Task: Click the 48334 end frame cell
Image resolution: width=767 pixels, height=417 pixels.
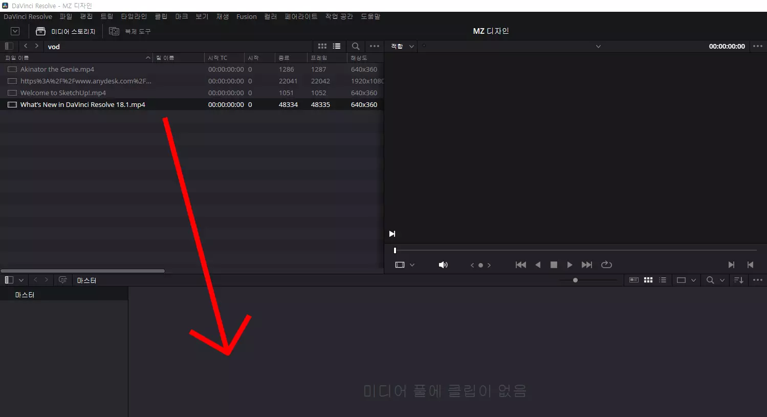Action: tap(288, 104)
